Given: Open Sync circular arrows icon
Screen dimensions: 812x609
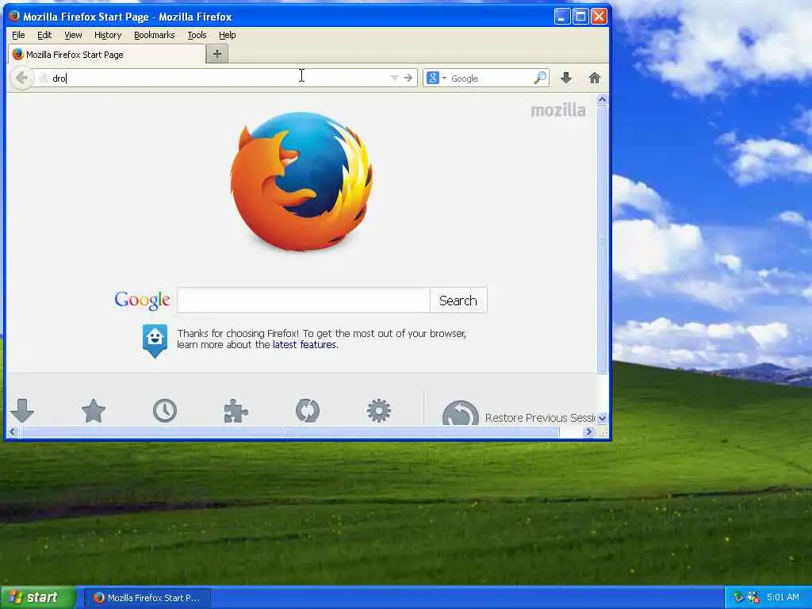Looking at the screenshot, I should click(307, 411).
